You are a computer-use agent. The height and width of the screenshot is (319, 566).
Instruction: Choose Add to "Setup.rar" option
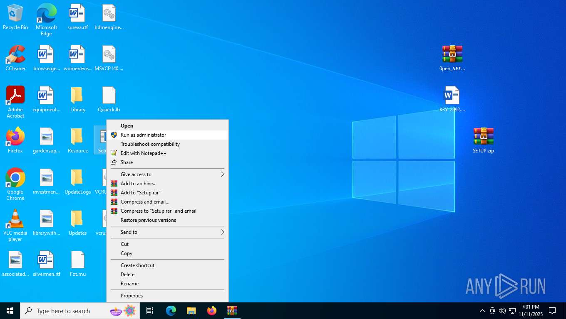[x=167, y=193]
